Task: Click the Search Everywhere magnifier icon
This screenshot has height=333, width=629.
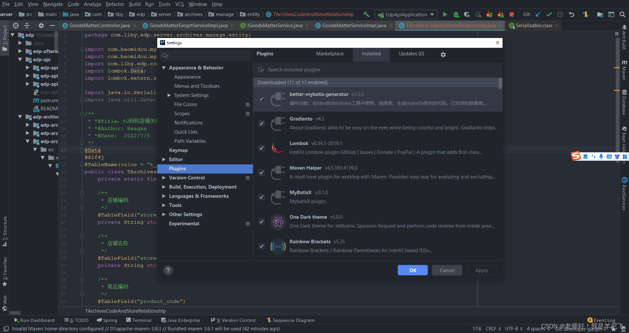Action: [622, 14]
